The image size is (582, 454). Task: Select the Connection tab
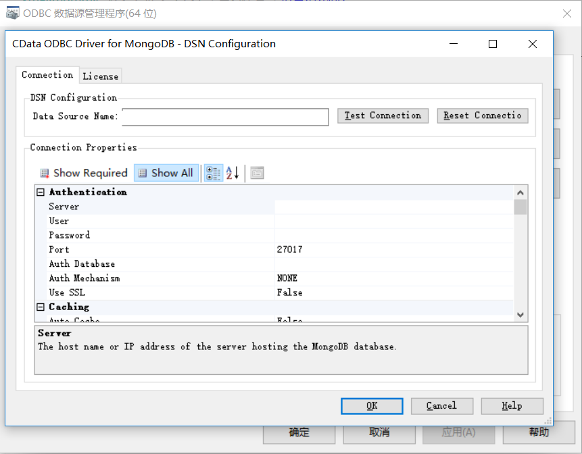click(47, 74)
